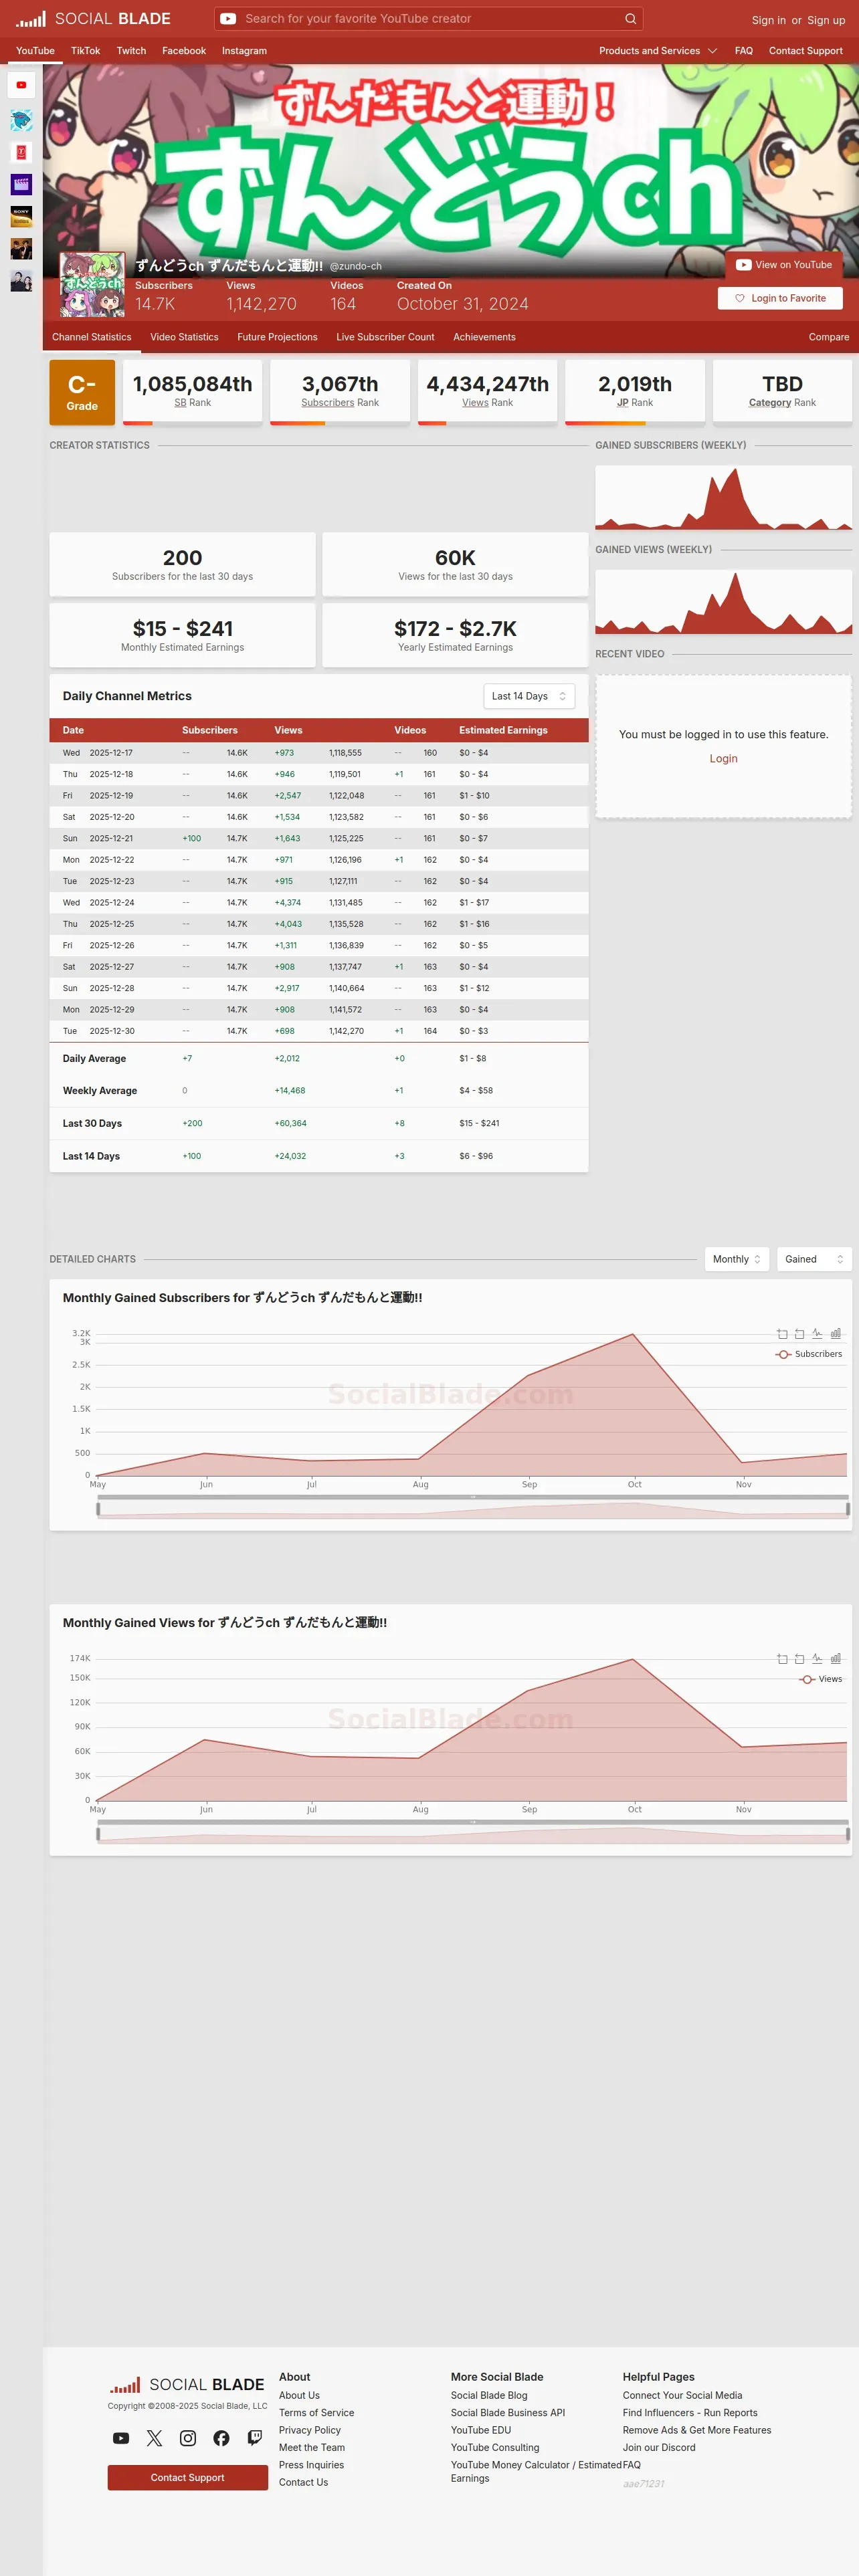
Task: Open the Achievements tab
Action: (484, 337)
